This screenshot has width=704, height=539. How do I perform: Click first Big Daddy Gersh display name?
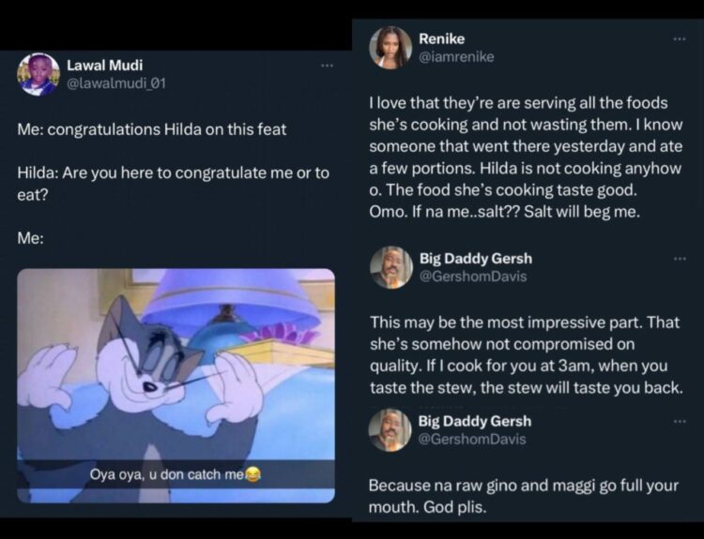click(x=476, y=259)
